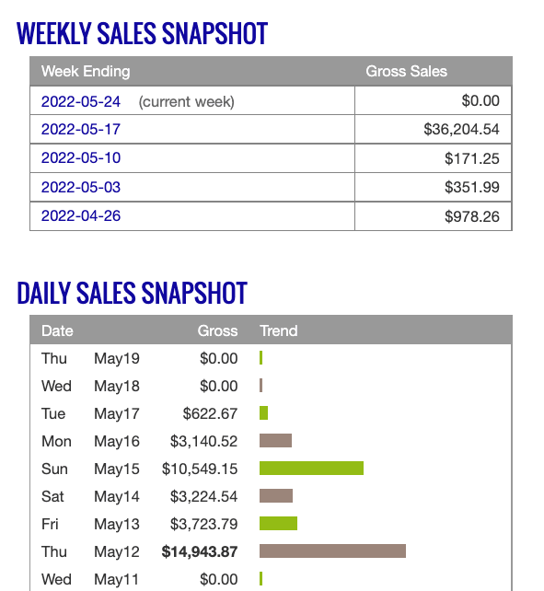Viewport: 544px width, 591px height.
Task: Click the brown trend bar for Mon May16
Action: [x=275, y=441]
